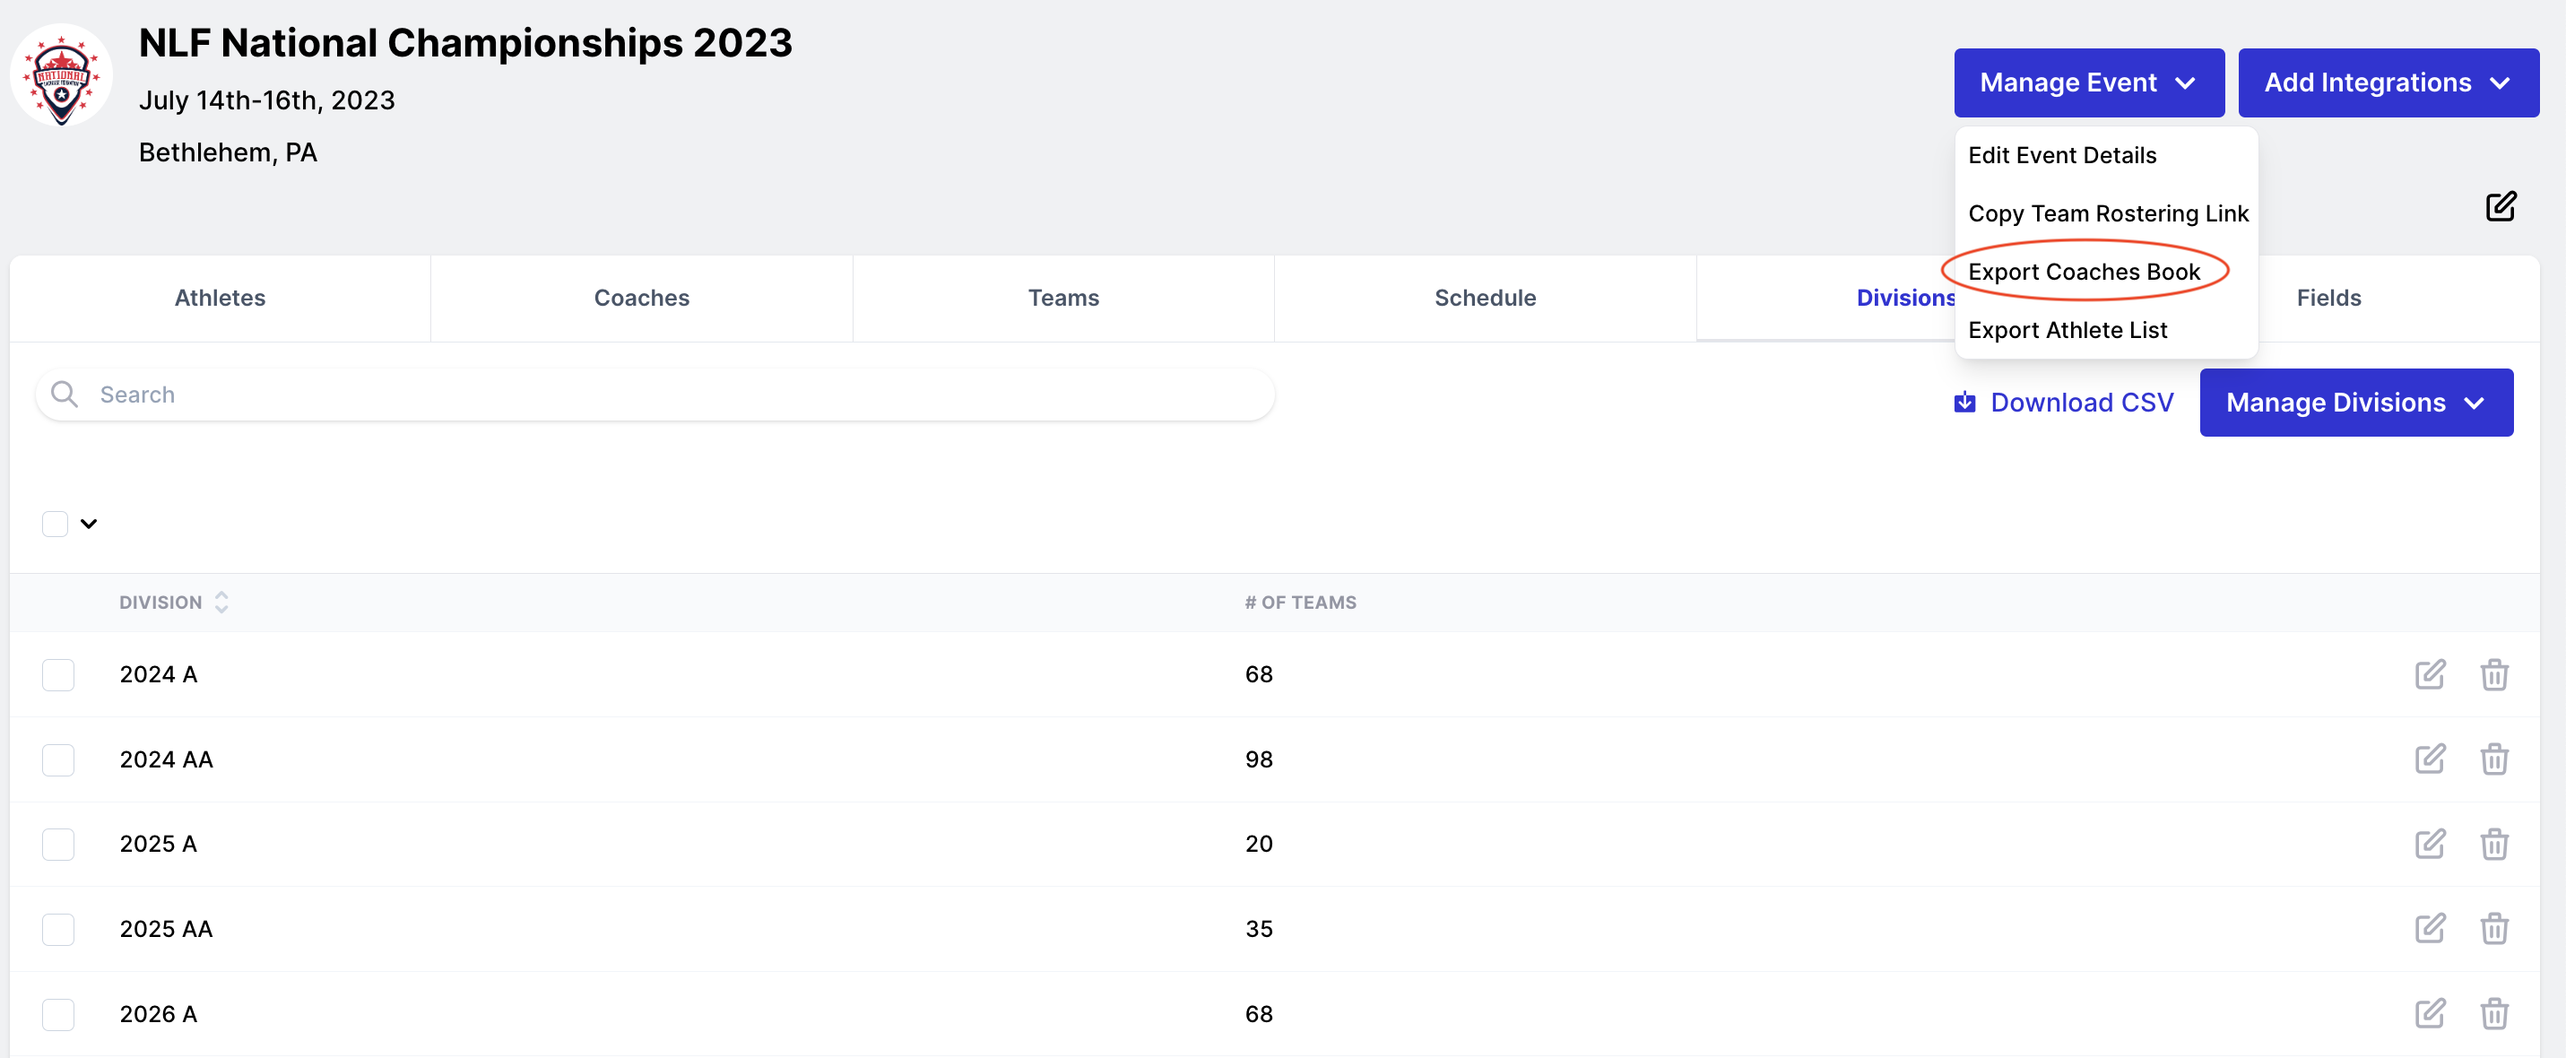Screen dimensions: 2566x1058
Task: Click the edit icon for division 2025 AA
Action: pos(2430,929)
